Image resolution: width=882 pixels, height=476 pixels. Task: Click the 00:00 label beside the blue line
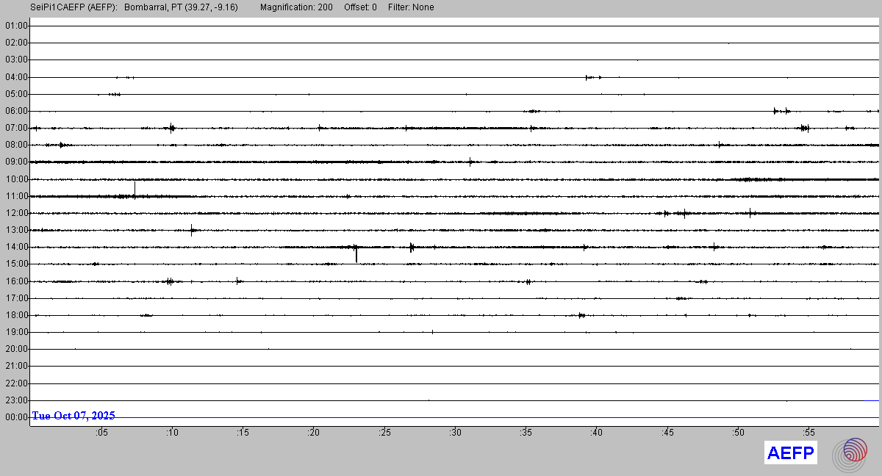16,417
